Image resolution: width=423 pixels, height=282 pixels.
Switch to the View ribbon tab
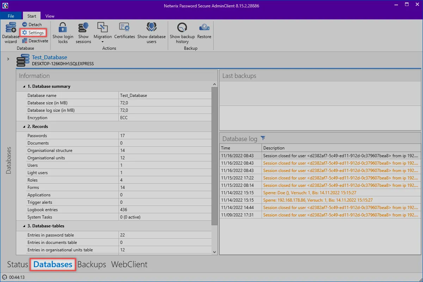coord(50,16)
